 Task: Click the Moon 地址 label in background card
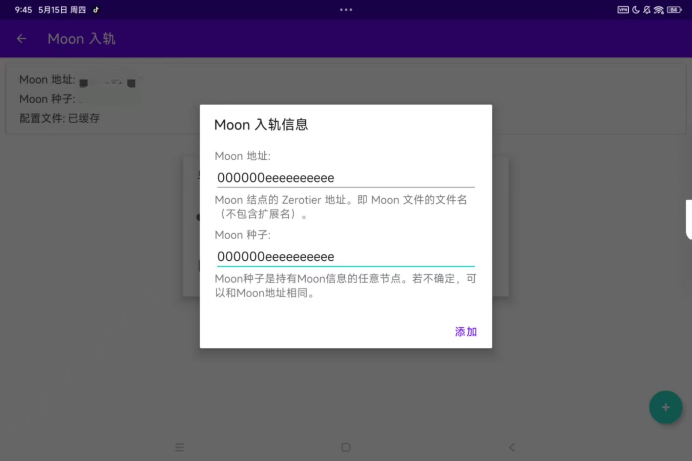47,80
